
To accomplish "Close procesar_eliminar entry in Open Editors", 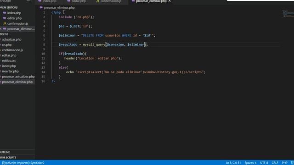I will 0,29.
